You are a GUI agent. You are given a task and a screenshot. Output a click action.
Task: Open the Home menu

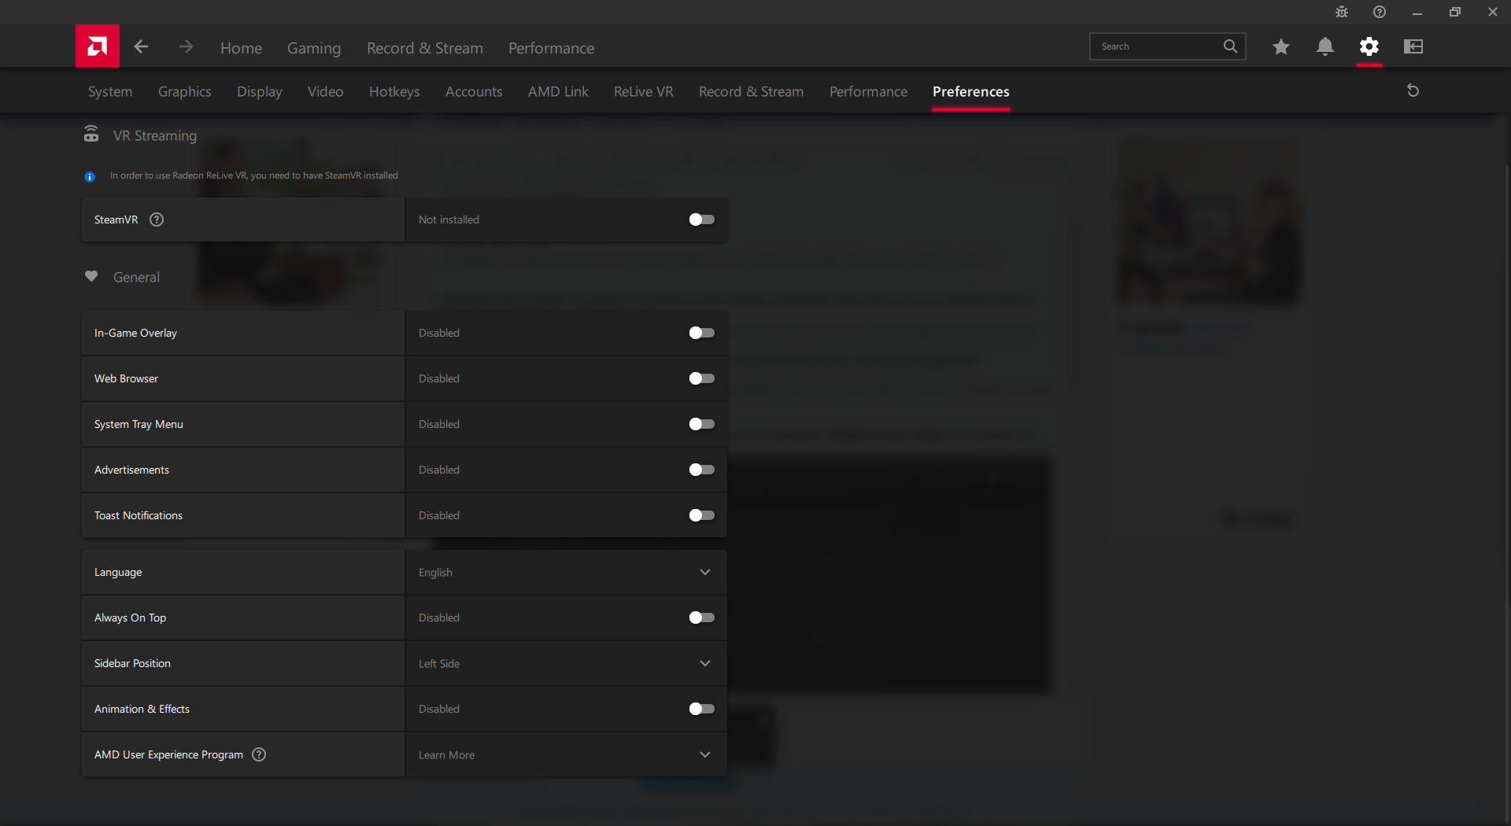pos(241,48)
